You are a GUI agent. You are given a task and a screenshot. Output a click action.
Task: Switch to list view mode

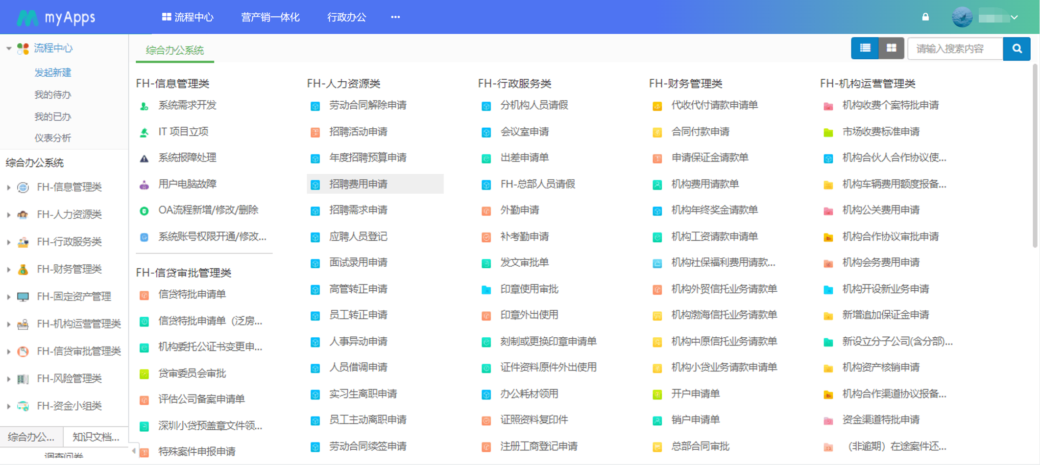tap(865, 48)
